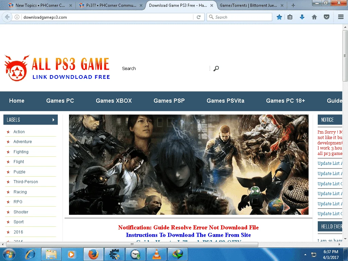Close the New Topics PHCorner tab
Viewport: 348px width, 261px height.
(71, 5)
